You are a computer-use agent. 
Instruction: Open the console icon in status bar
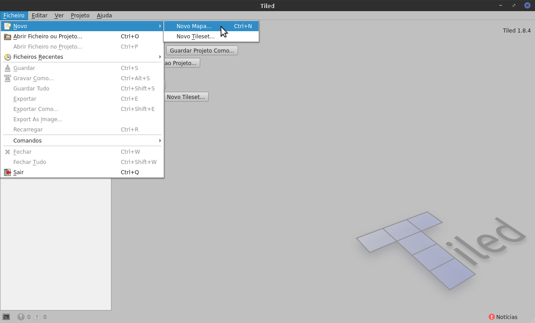[x=6, y=317]
